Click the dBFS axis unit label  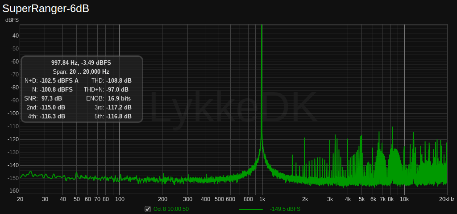[12, 20]
